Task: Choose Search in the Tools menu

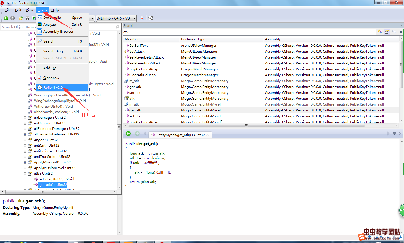Action: click(x=62, y=41)
